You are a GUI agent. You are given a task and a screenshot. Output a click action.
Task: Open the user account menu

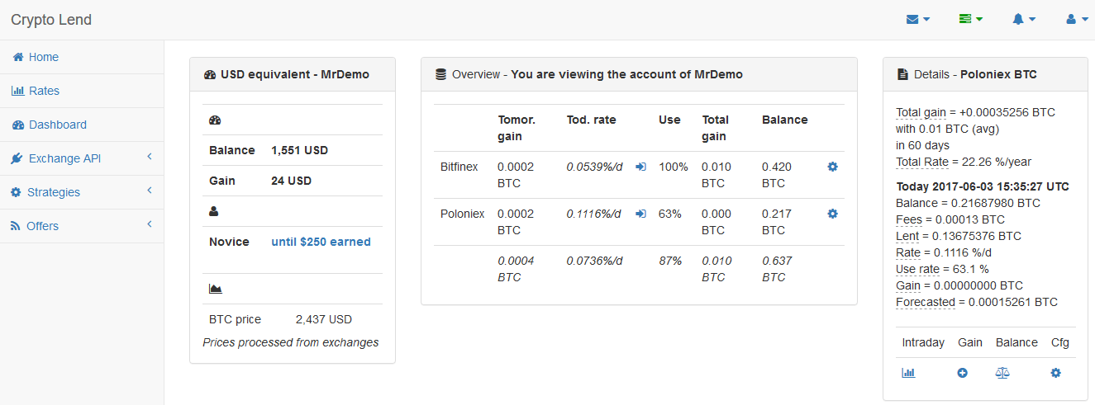pos(1077,20)
